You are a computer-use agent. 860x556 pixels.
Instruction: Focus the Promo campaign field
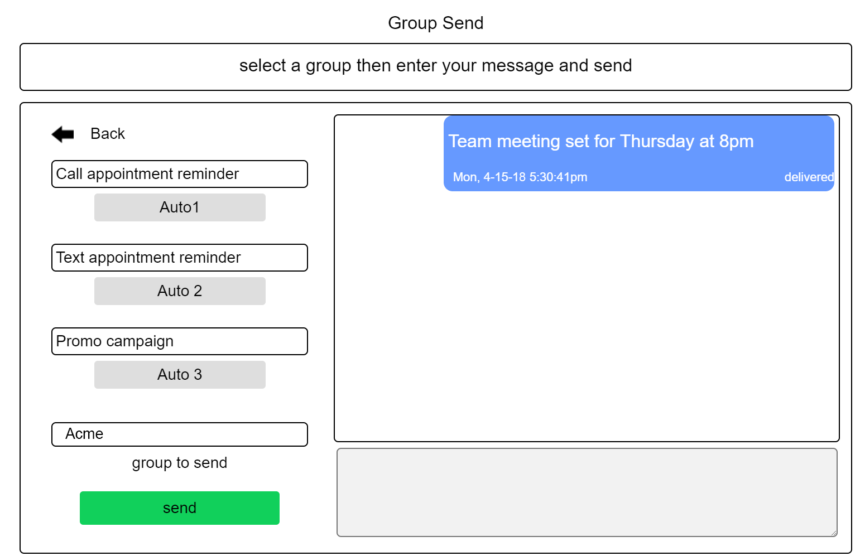pyautogui.click(x=179, y=341)
